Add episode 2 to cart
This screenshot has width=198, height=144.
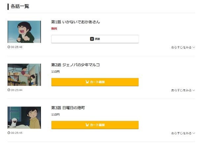click(x=95, y=82)
